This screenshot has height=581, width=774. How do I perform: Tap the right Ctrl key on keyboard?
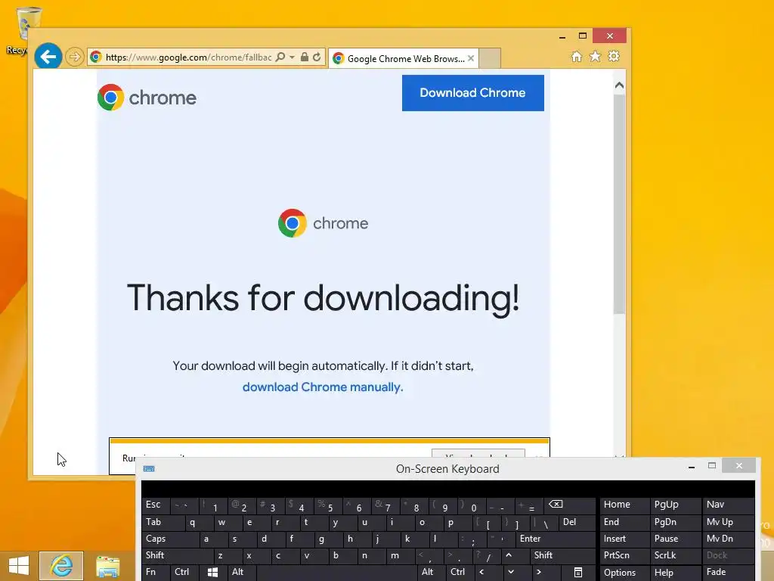pyautogui.click(x=460, y=572)
